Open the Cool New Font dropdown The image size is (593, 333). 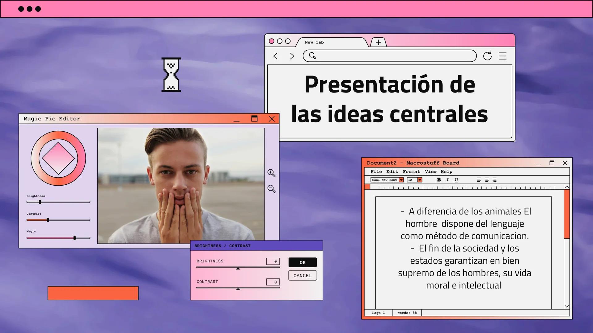click(401, 180)
